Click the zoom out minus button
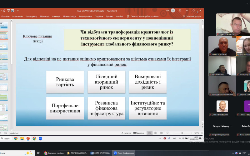The height and width of the screenshot is (156, 250). pyautogui.click(x=172, y=133)
